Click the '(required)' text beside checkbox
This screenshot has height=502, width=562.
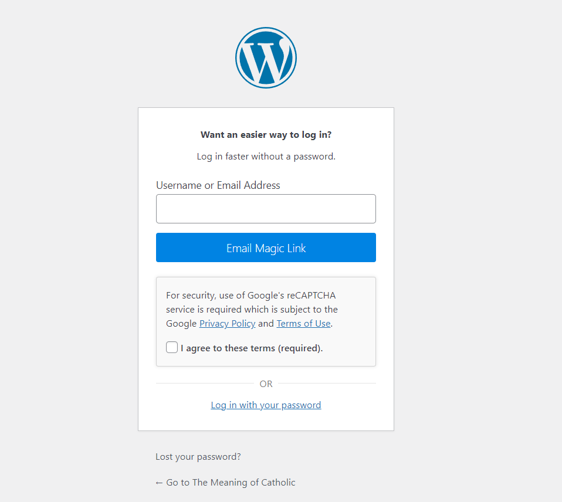pos(300,348)
